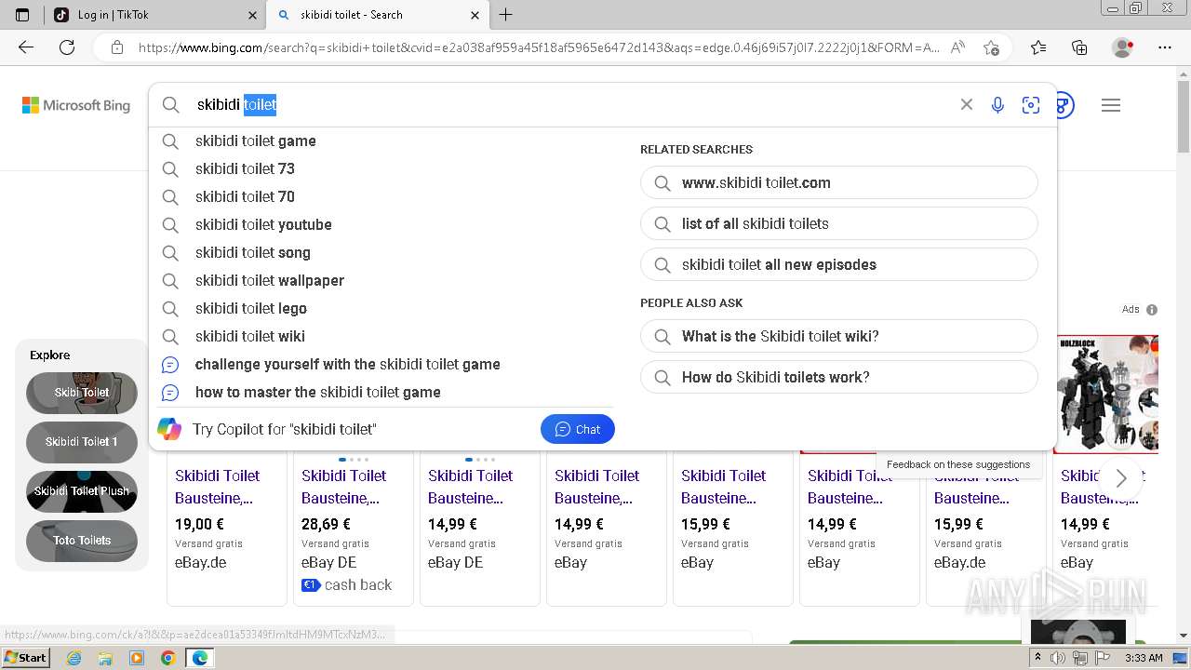Viewport: 1191px width, 670px height.
Task: Click Feedback on these suggestions
Action: 958,464
